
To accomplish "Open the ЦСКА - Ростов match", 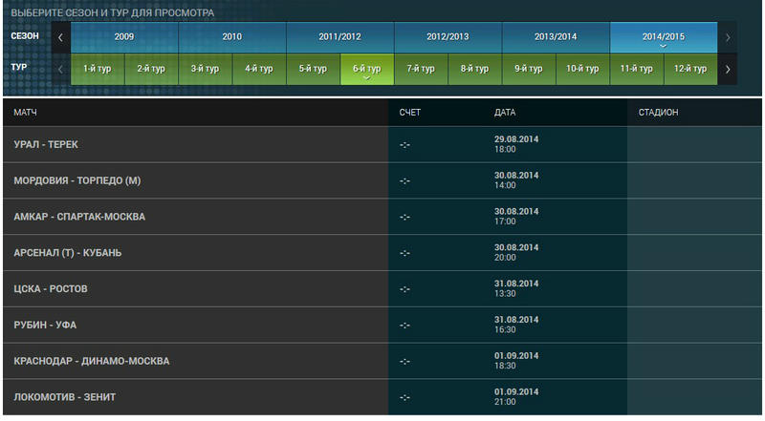I will click(51, 289).
